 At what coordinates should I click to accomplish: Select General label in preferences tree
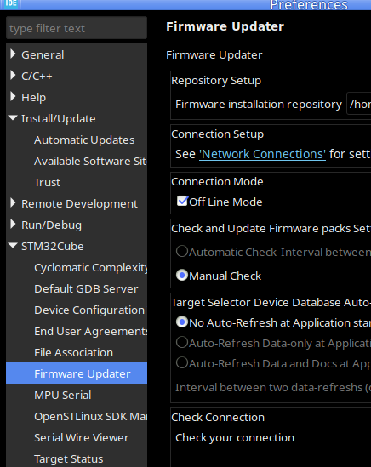pyautogui.click(x=43, y=54)
